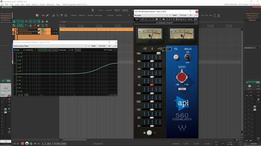
Task: Click the Waves undo button
Action: pos(143,19)
